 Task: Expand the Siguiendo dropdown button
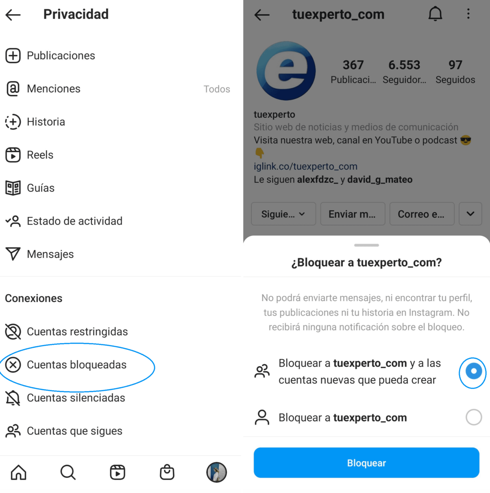click(x=283, y=214)
